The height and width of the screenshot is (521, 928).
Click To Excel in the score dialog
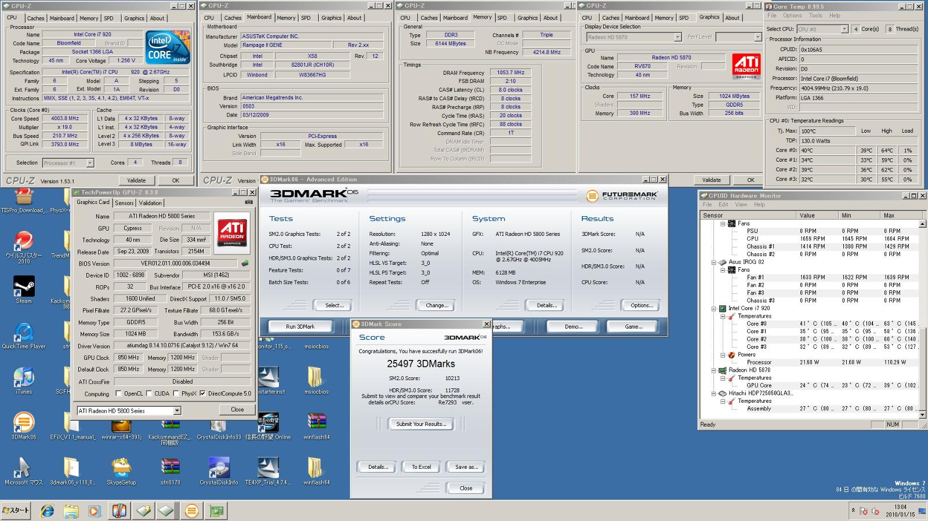click(x=422, y=467)
